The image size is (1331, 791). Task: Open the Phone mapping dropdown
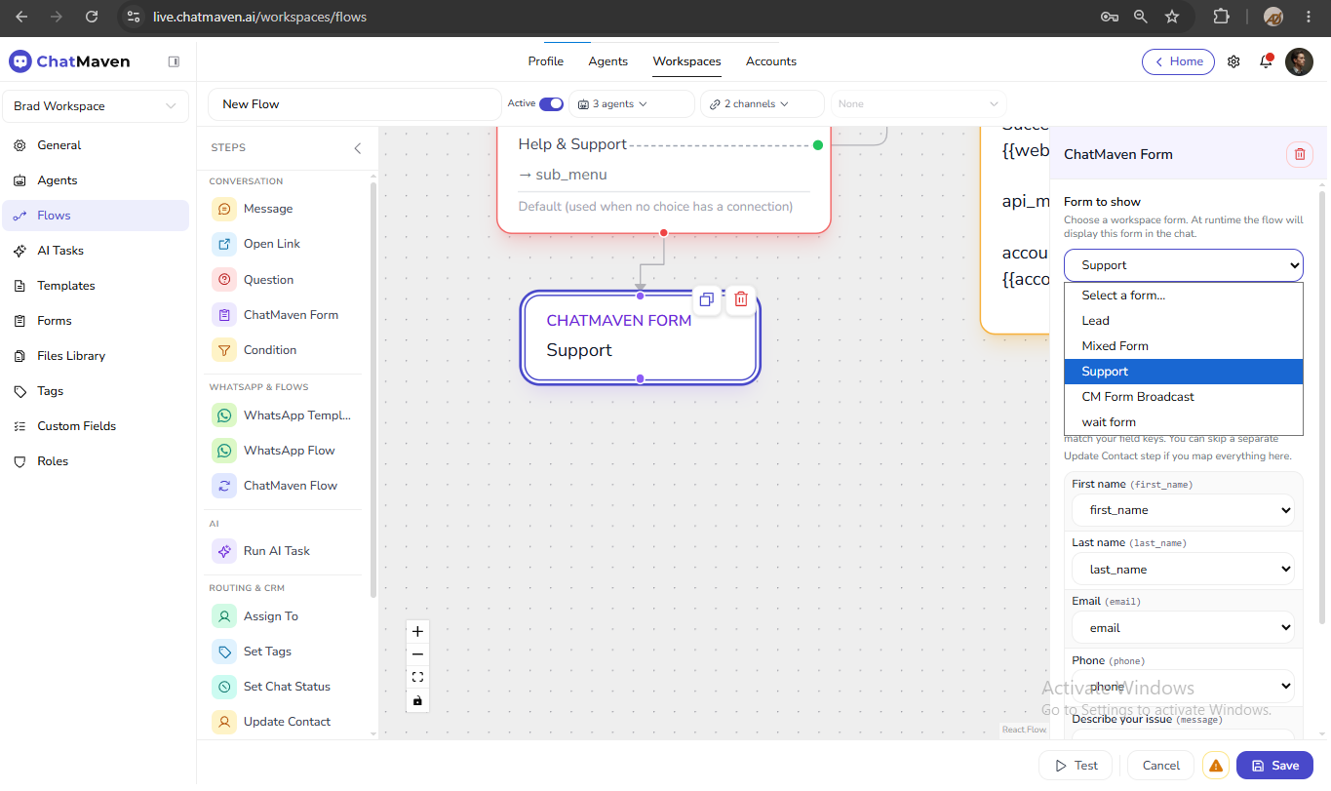point(1183,687)
